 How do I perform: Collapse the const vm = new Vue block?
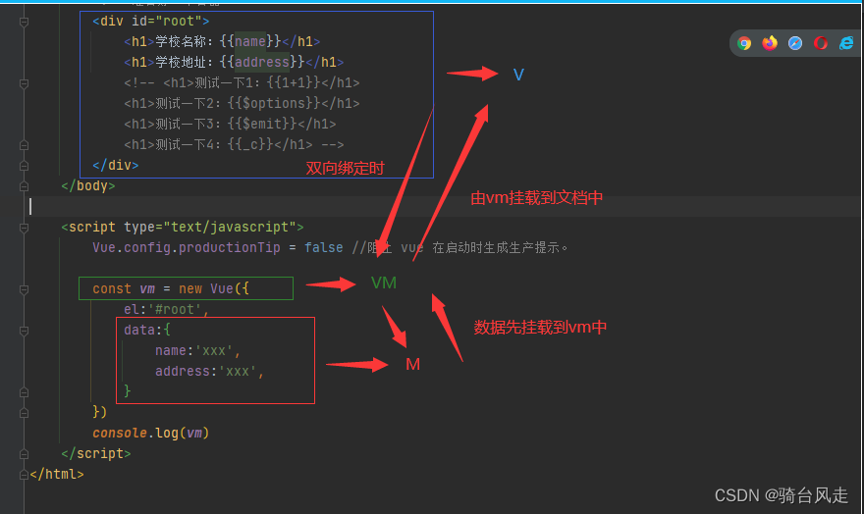(x=24, y=289)
